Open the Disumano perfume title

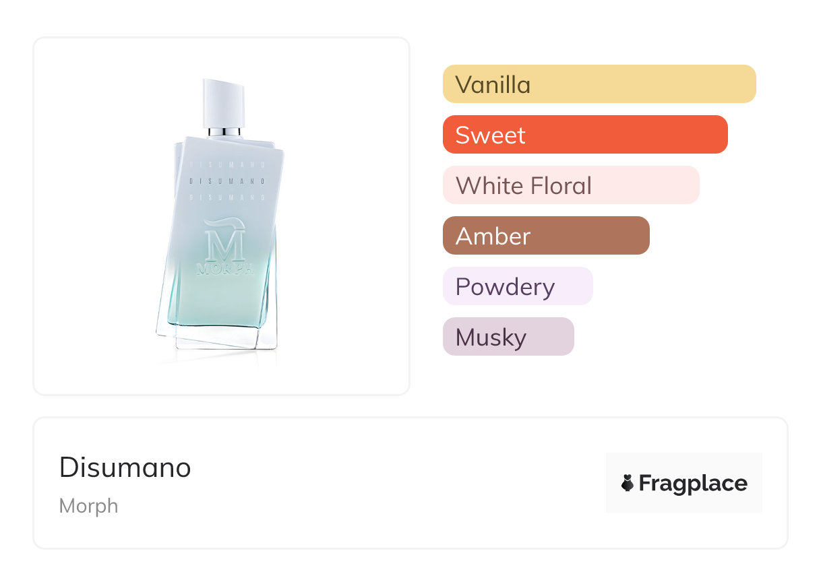click(x=125, y=467)
